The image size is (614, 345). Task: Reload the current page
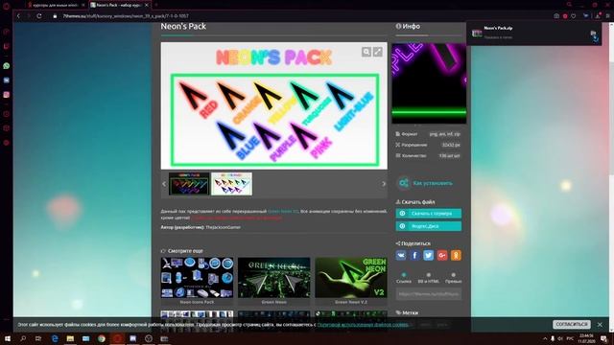pos(39,16)
